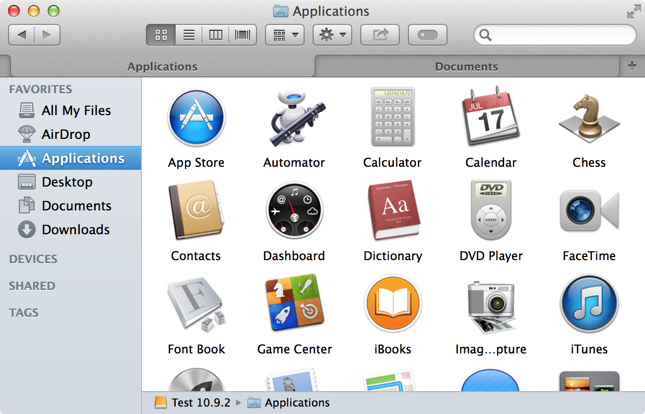Switch to Cover Flow view
The width and height of the screenshot is (645, 414).
(243, 35)
